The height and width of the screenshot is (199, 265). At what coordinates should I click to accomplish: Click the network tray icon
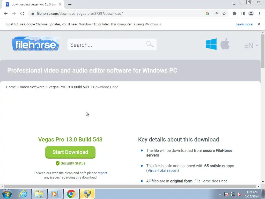[233, 194]
